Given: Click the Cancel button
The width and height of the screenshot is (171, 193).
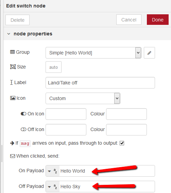Looking at the screenshot, I should pos(129,20).
